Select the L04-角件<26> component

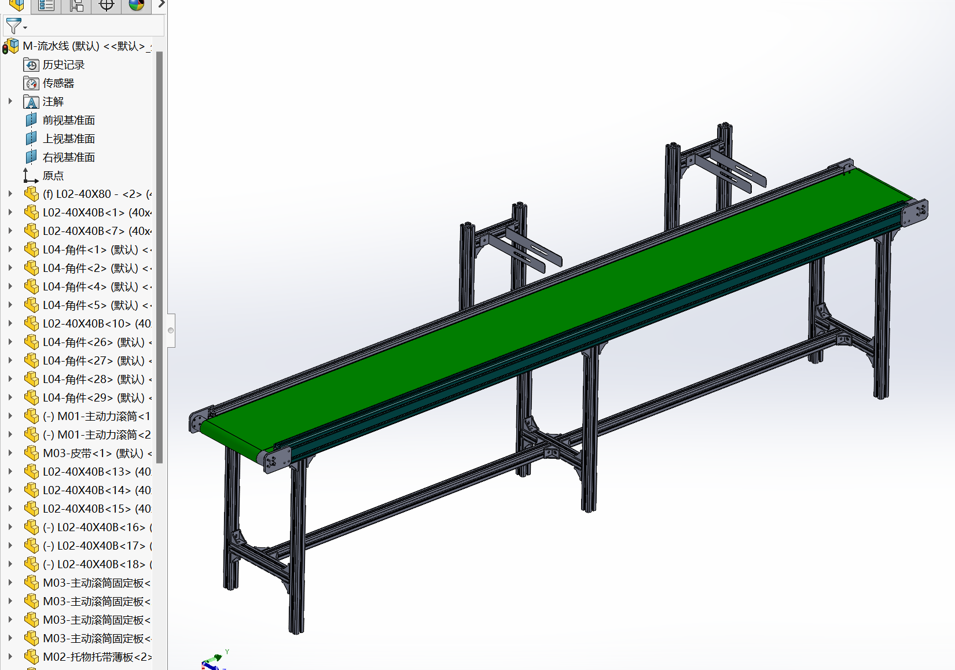click(93, 343)
